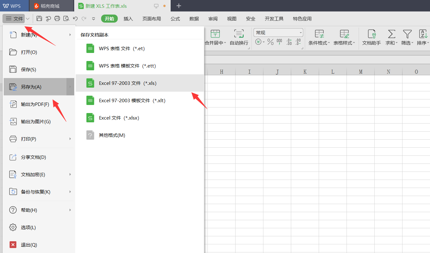
Task: Choose 输出为PDF(F) from file menu
Action: [35, 104]
